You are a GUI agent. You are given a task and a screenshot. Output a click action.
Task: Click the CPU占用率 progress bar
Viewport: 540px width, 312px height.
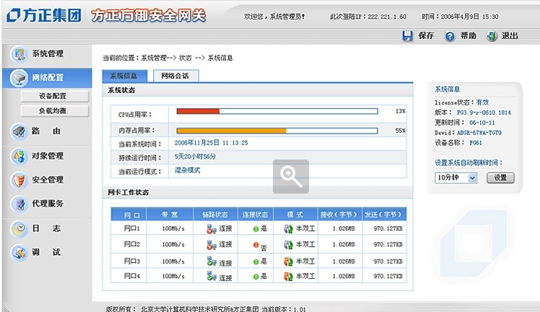pos(277,111)
